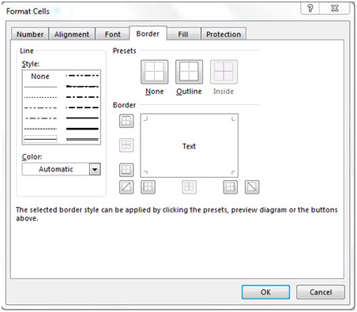Open the Alignment tab
Viewport: 357px width, 312px height.
(72, 34)
